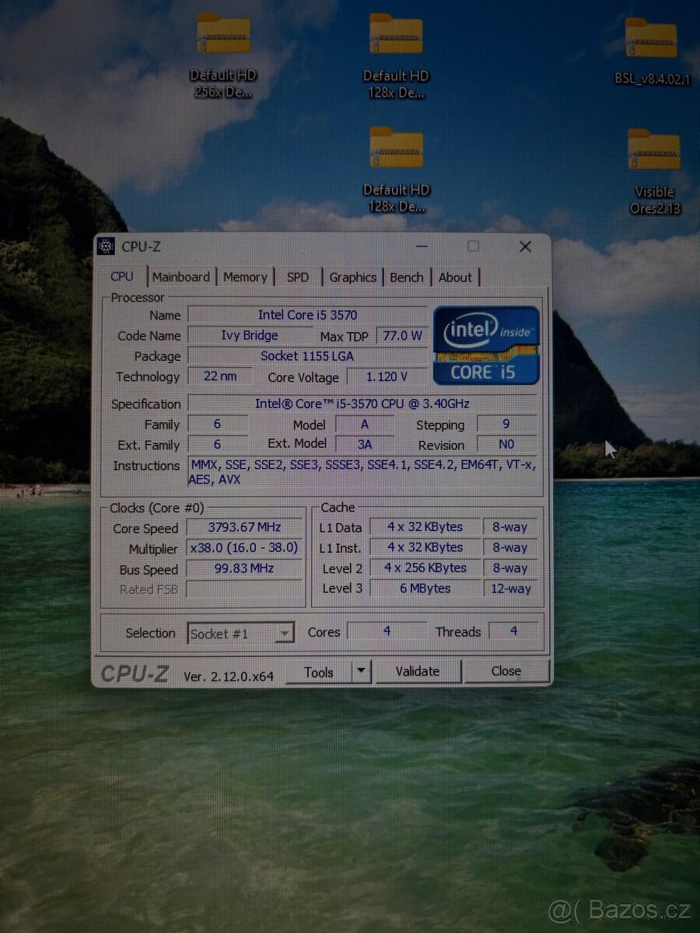
Task: Click the Instructions list starting with MMX
Action: click(x=362, y=472)
